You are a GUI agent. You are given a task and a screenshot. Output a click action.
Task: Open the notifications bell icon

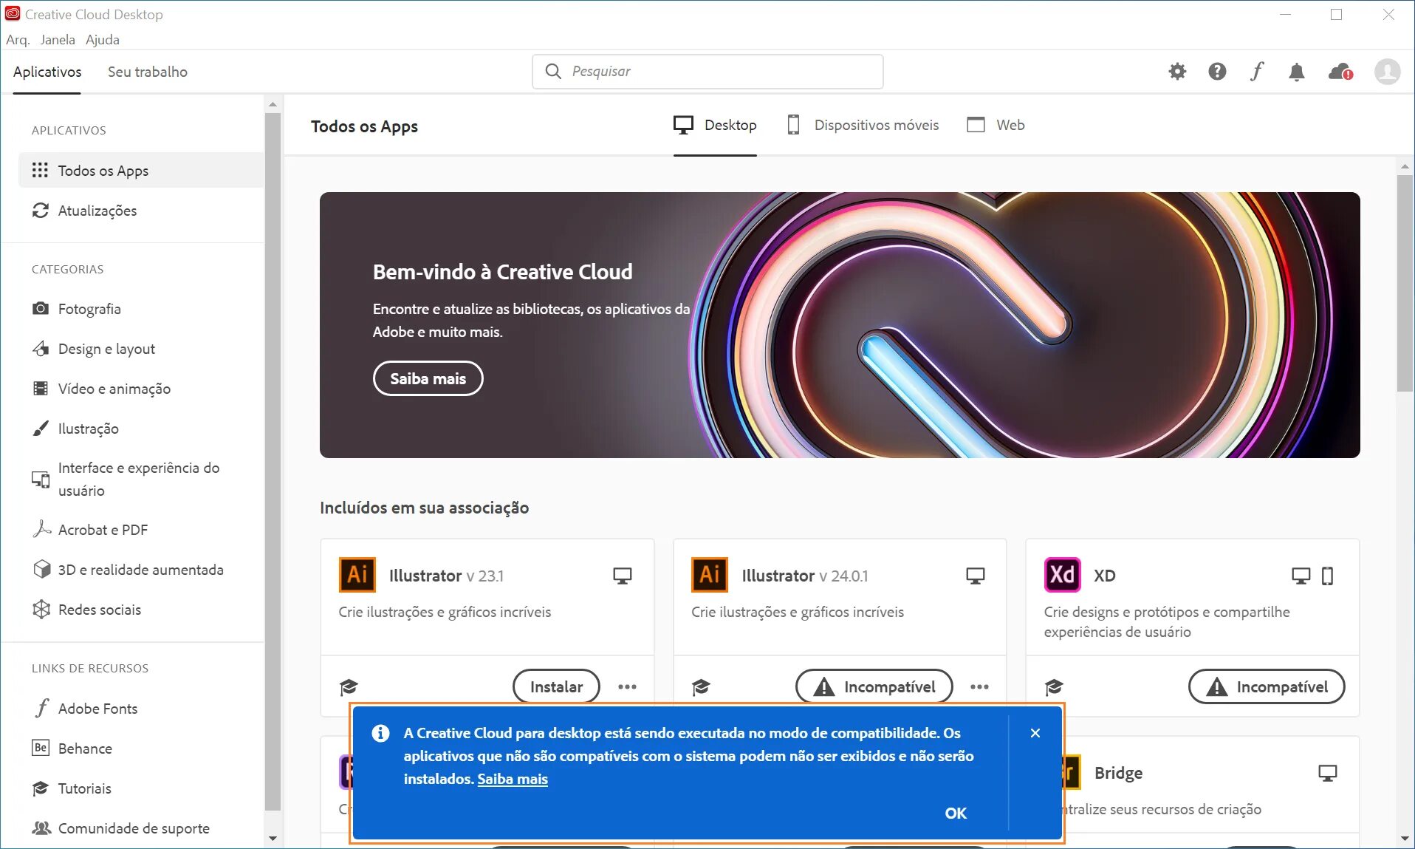pyautogui.click(x=1297, y=72)
